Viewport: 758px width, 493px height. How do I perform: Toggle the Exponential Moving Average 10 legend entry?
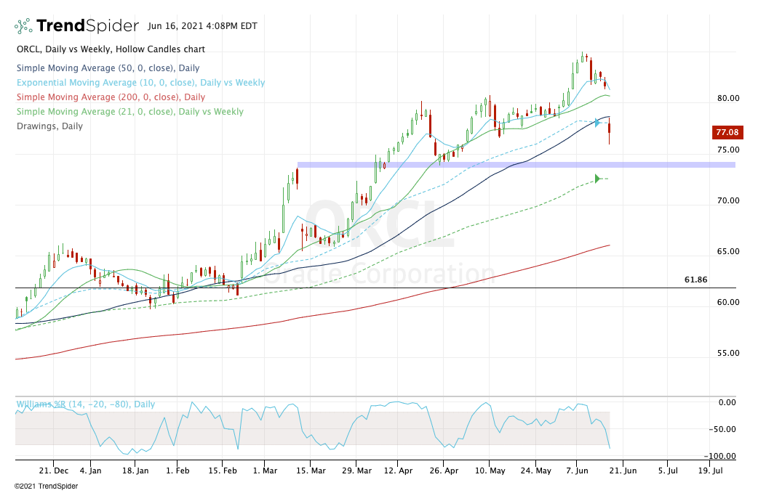click(x=140, y=83)
